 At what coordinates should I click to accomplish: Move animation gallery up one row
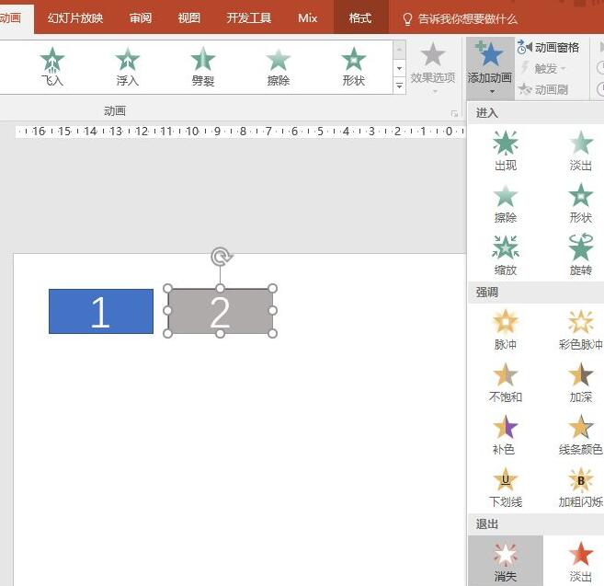click(x=399, y=50)
